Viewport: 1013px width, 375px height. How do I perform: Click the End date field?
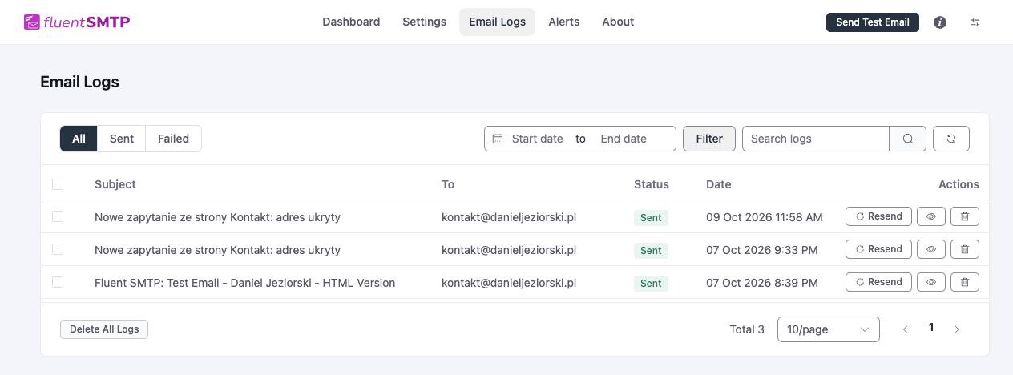pos(624,139)
